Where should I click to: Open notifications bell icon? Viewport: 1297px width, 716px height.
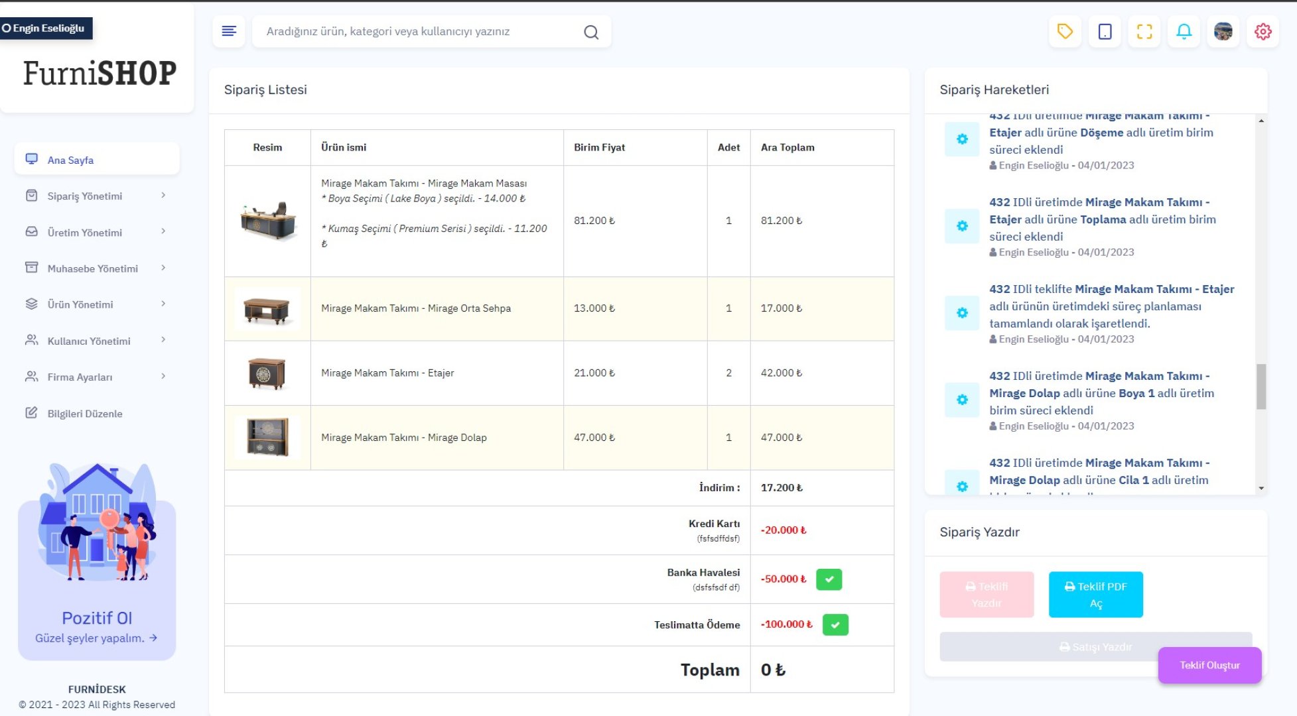[x=1184, y=31]
